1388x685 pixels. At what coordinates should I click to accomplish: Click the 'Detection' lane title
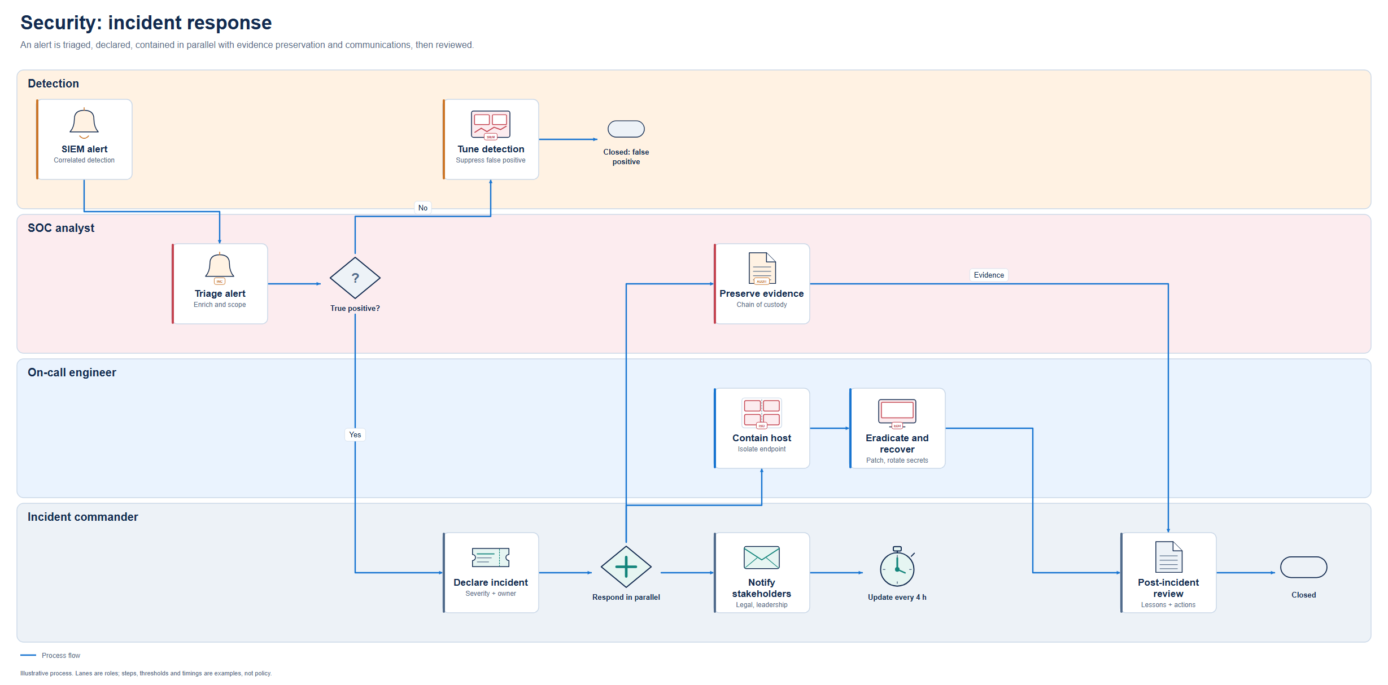53,84
